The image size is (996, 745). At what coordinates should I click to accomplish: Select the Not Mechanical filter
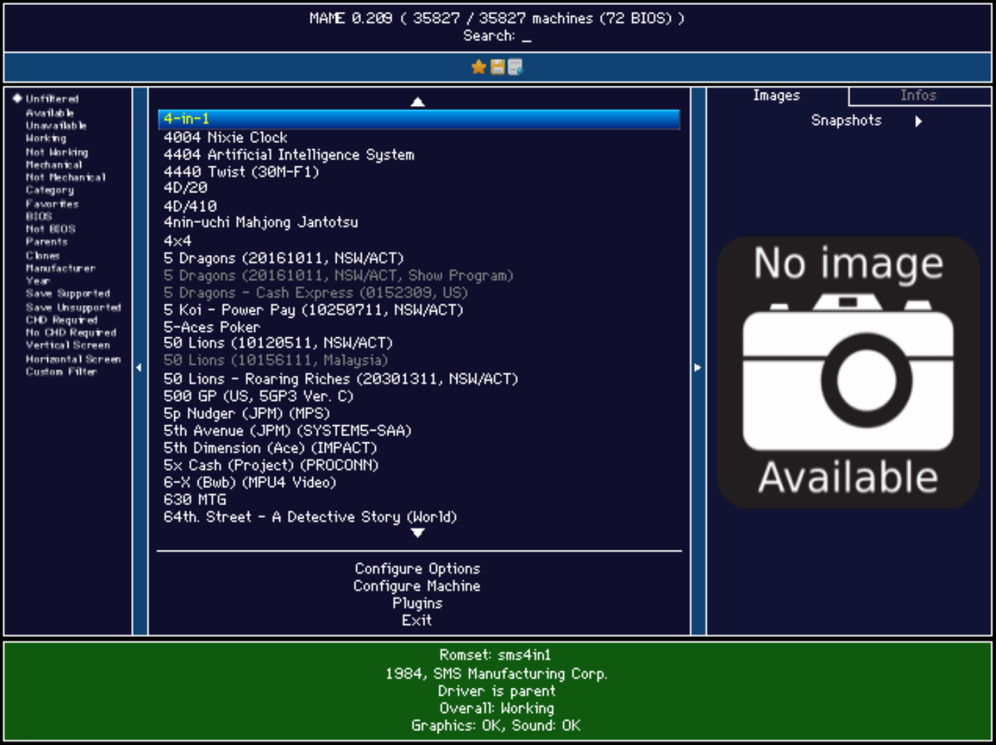66,177
